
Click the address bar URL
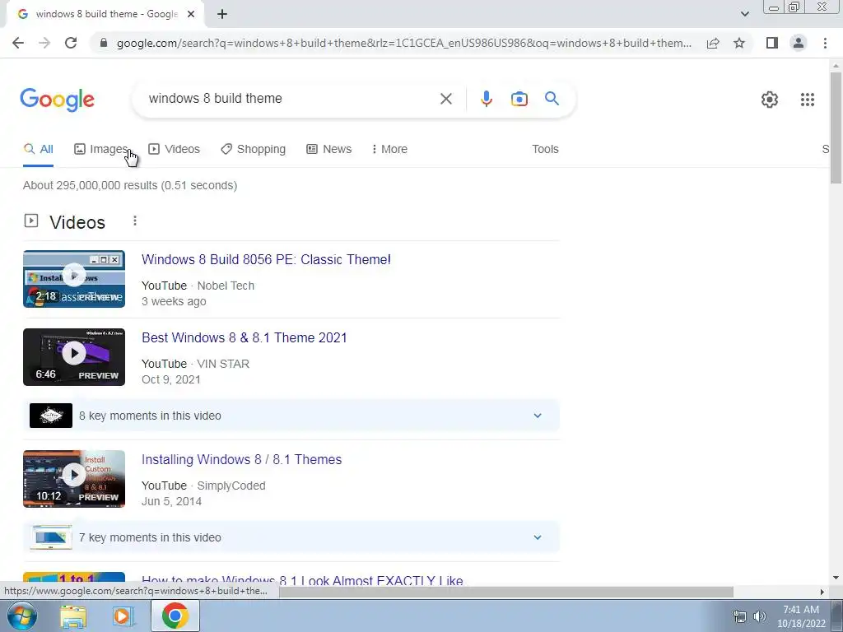[403, 43]
